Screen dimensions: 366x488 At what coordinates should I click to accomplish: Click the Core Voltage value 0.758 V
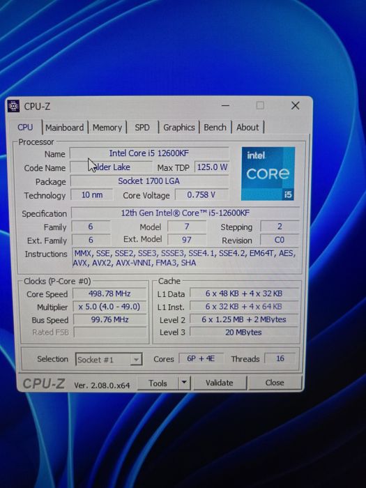[201, 195]
